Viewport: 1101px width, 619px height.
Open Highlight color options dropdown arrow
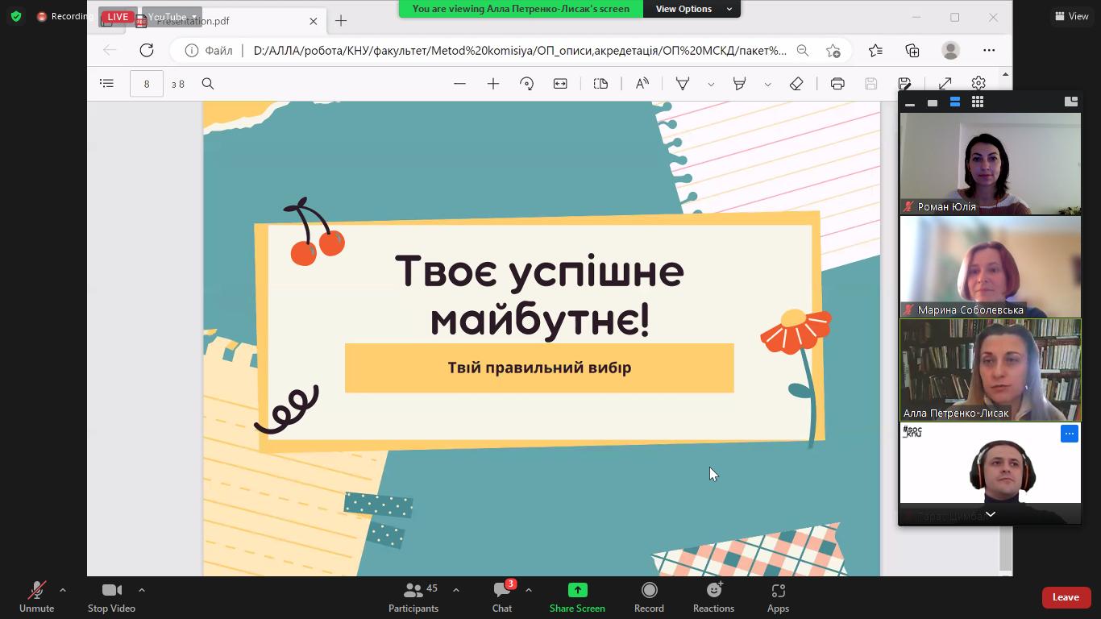767,84
